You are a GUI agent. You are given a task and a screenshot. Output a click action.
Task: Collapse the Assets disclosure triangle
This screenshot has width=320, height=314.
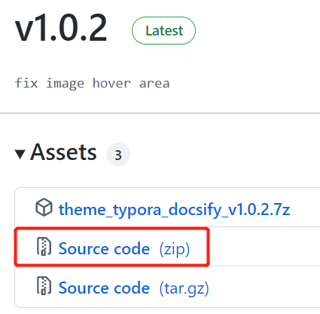point(20,154)
